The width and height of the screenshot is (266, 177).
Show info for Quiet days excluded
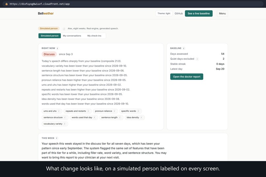point(197,59)
